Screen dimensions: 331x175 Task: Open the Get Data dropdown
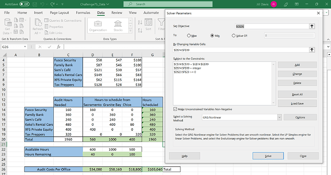pyautogui.click(x=7, y=26)
